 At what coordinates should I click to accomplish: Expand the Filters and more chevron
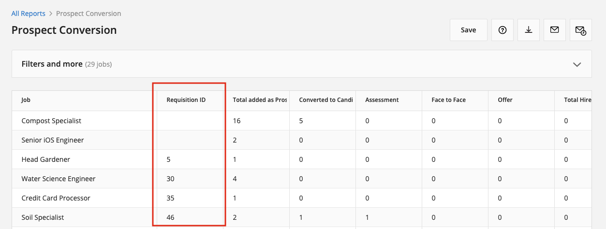576,64
